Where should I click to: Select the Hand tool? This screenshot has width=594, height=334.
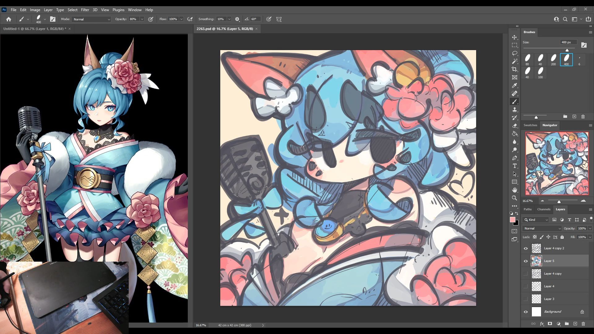(x=514, y=190)
